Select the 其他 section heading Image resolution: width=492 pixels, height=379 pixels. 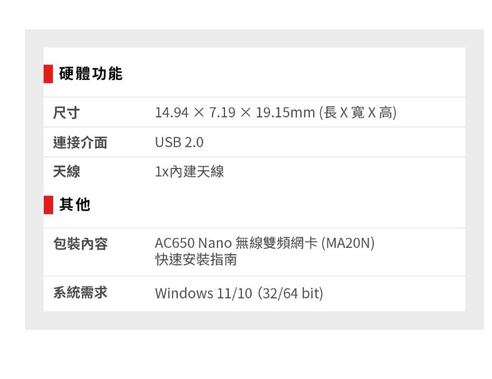click(x=75, y=204)
